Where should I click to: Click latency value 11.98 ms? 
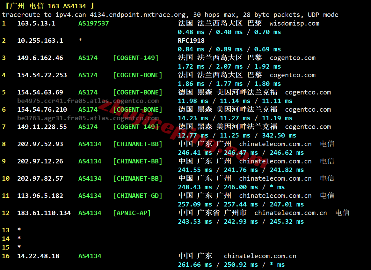[x=193, y=101]
